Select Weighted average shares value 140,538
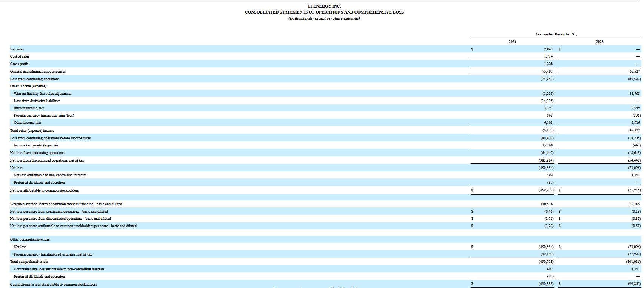 (x=546, y=204)
